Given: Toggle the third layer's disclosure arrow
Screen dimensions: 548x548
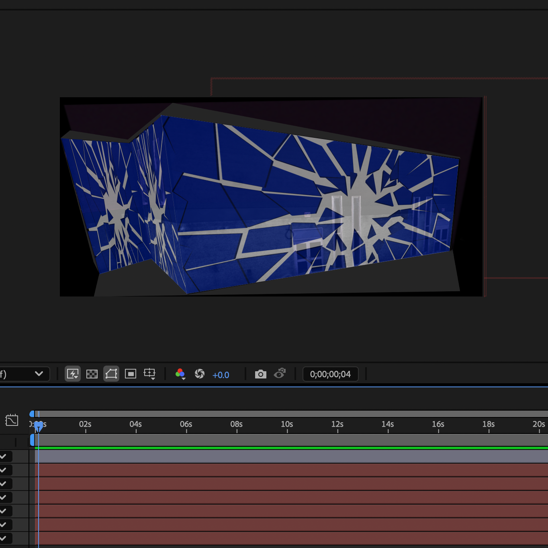Looking at the screenshot, I should [x=4, y=483].
